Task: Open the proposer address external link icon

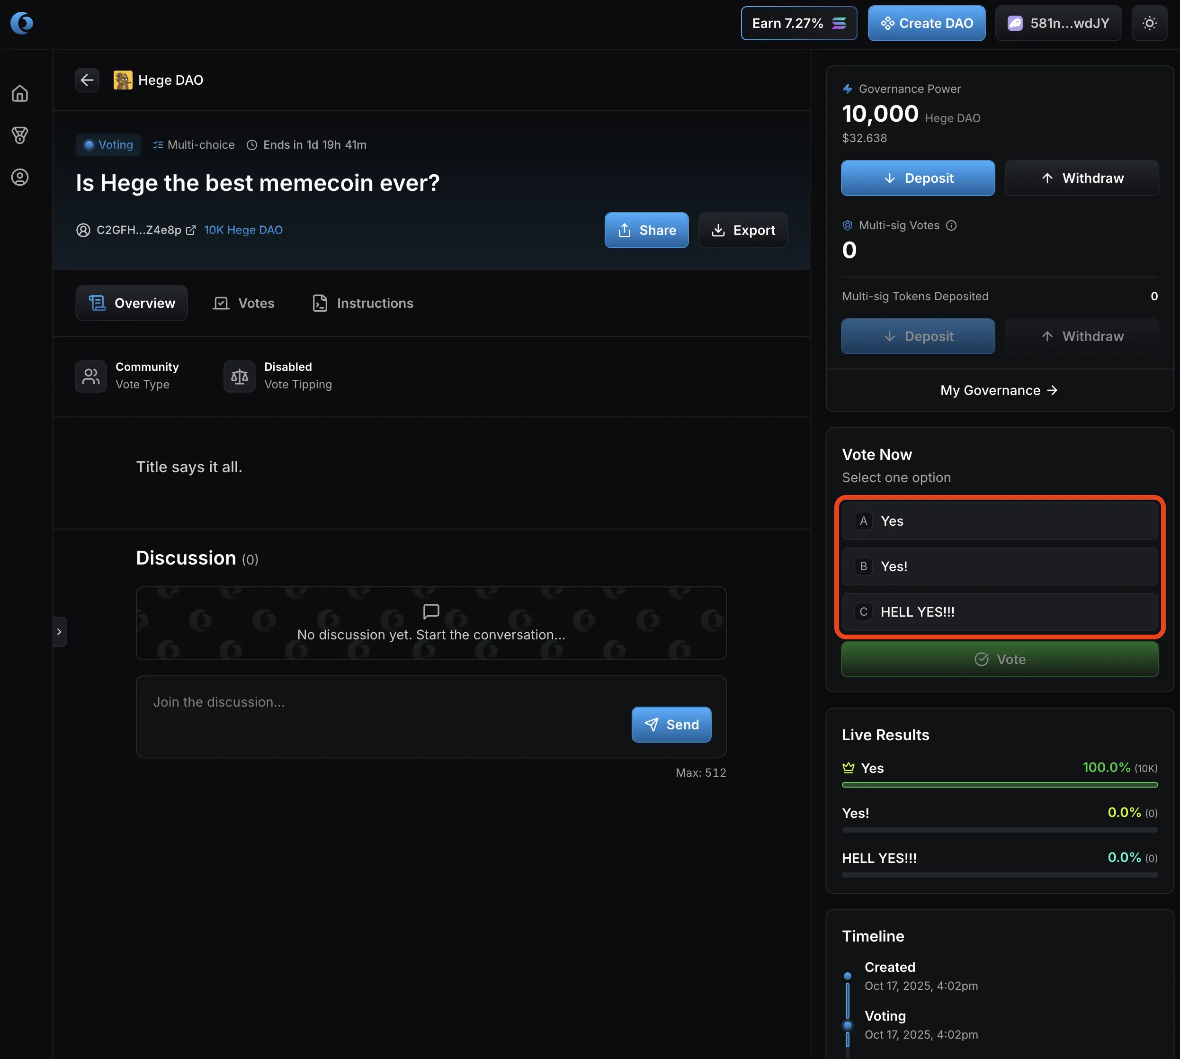Action: click(191, 231)
